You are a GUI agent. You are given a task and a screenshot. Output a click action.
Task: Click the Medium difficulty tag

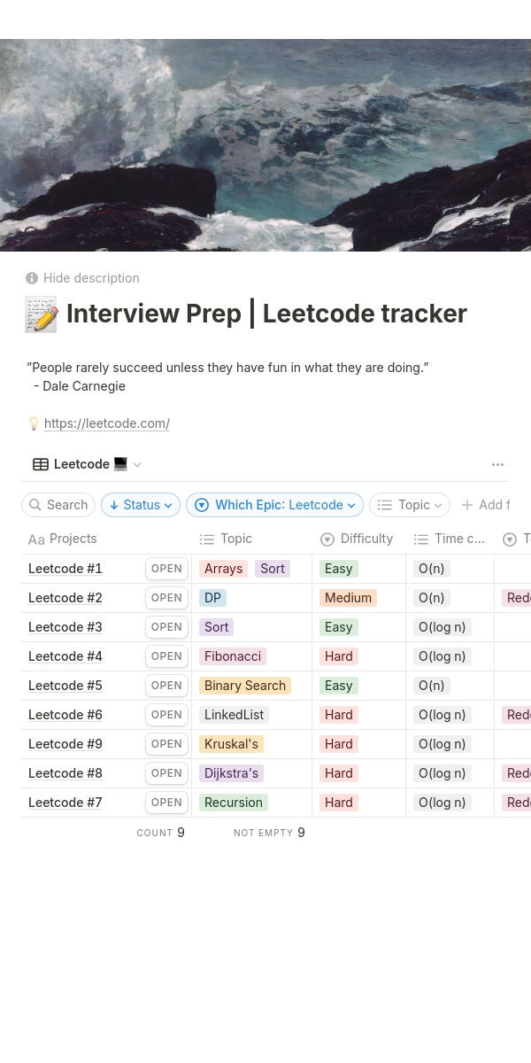tap(348, 598)
